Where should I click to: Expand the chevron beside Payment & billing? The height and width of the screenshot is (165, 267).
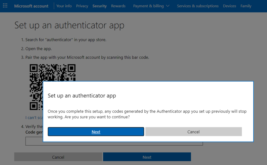click(x=167, y=6)
